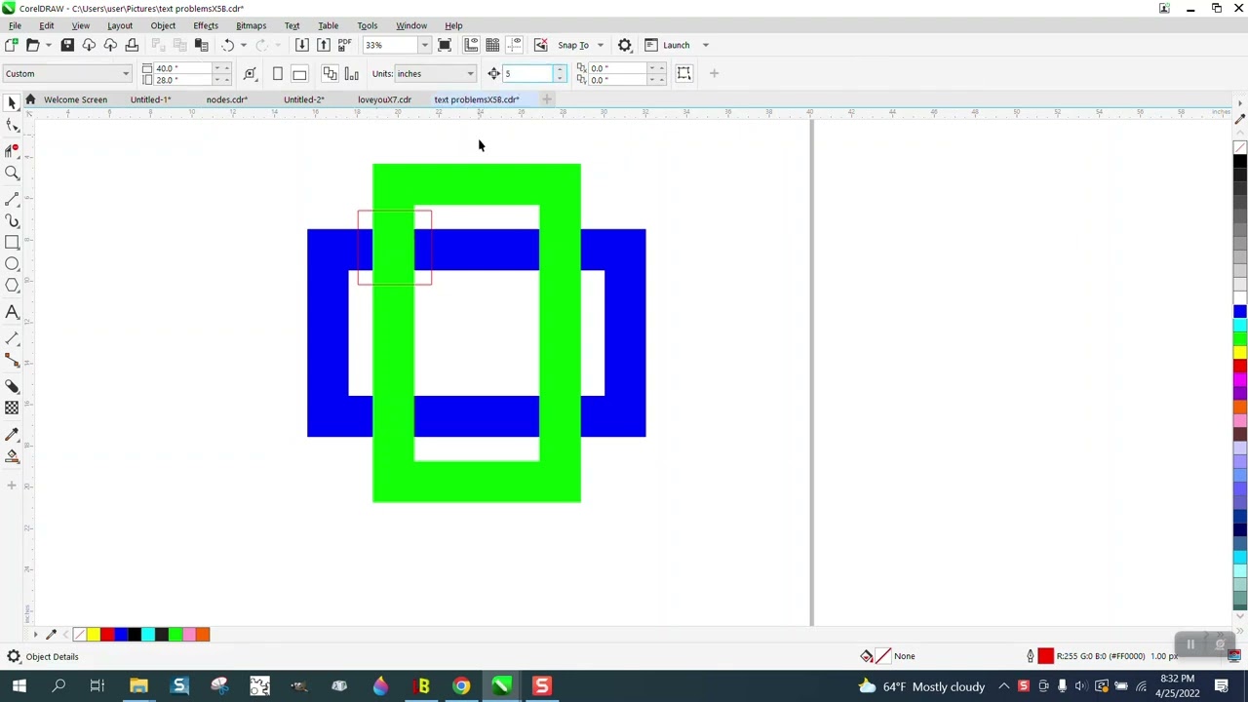1248x702 pixels.
Task: Select the Rectangle tool
Action: (x=12, y=242)
